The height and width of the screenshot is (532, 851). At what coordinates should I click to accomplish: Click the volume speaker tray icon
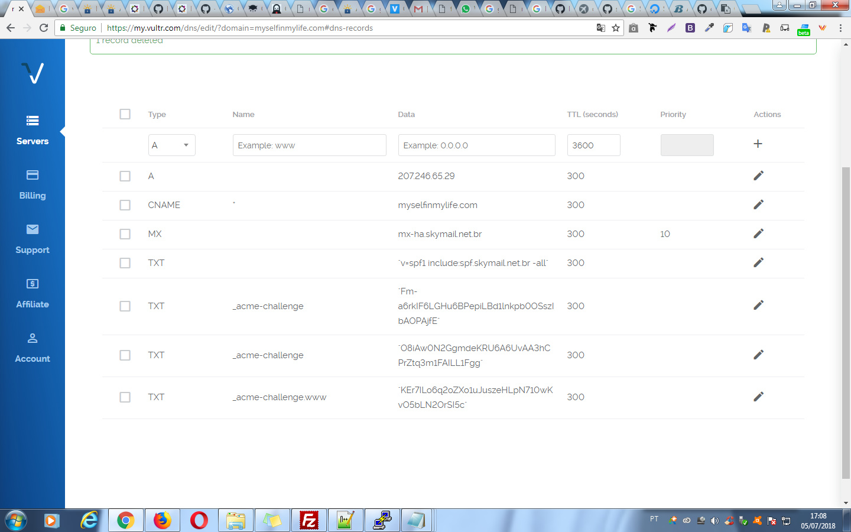(715, 521)
